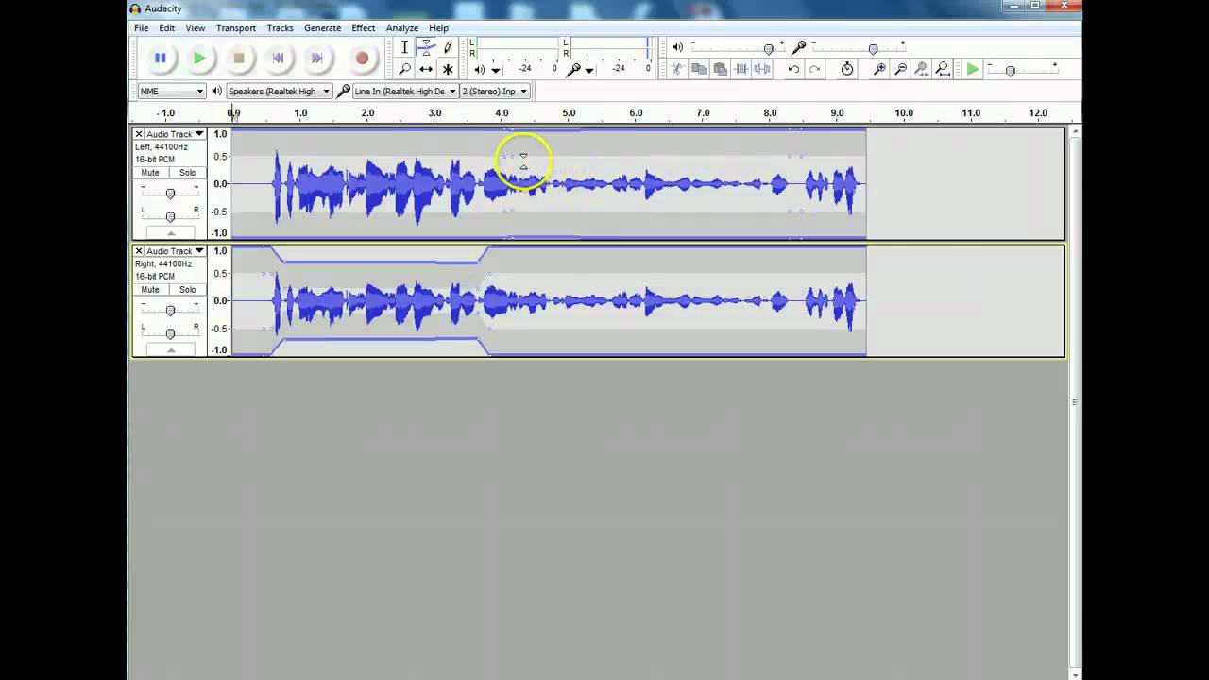Open the Line In input device dropdown

tap(404, 91)
